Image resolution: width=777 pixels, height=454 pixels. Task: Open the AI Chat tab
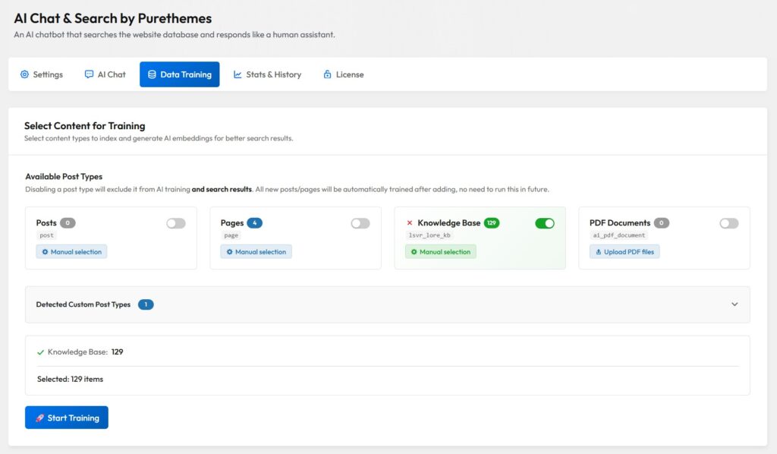[105, 74]
